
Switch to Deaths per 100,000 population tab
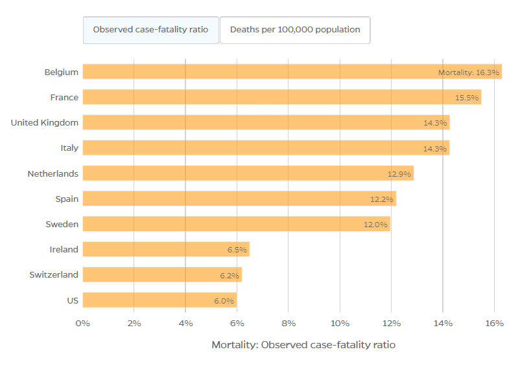295,30
